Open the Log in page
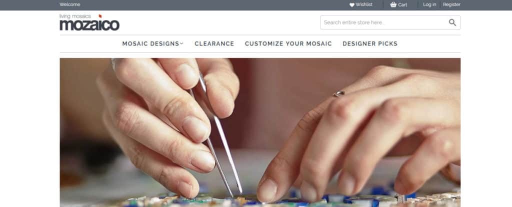The height and width of the screenshot is (207, 512). click(429, 4)
